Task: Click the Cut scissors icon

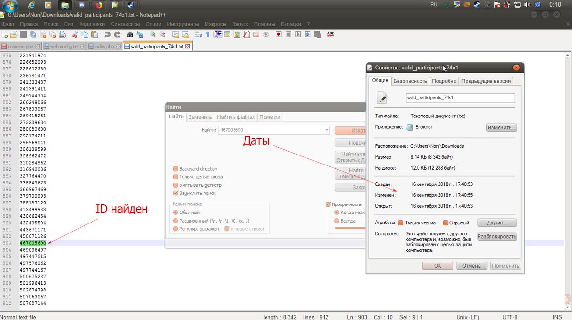Action: [75, 34]
